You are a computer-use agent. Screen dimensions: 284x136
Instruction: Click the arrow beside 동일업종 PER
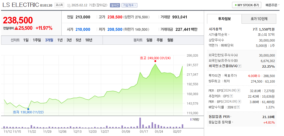[231, 117]
